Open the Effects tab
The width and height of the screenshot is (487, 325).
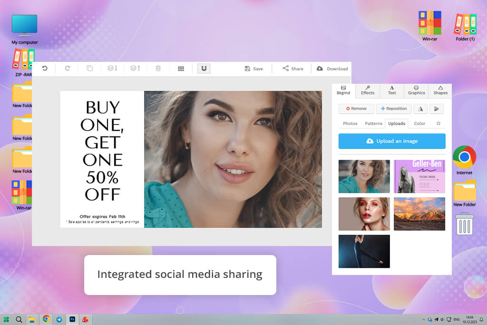click(368, 90)
